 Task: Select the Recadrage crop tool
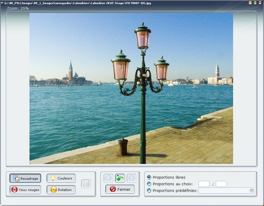(25, 178)
